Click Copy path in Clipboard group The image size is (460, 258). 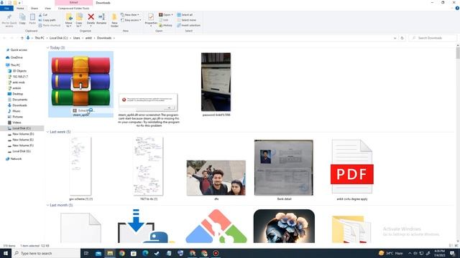click(47, 20)
